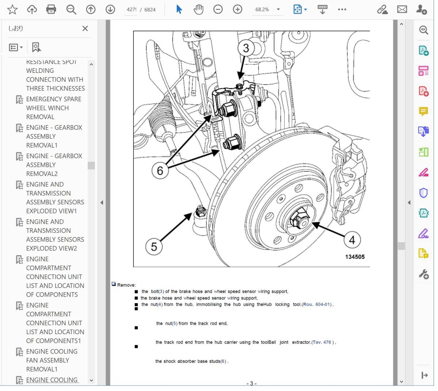Screen dimensions: 438x391
Task: Open ENGINE COMPARTMENT CONNECTION UNIT LIST AND LOCATION OF COMPONENTS
Action: tap(55, 277)
